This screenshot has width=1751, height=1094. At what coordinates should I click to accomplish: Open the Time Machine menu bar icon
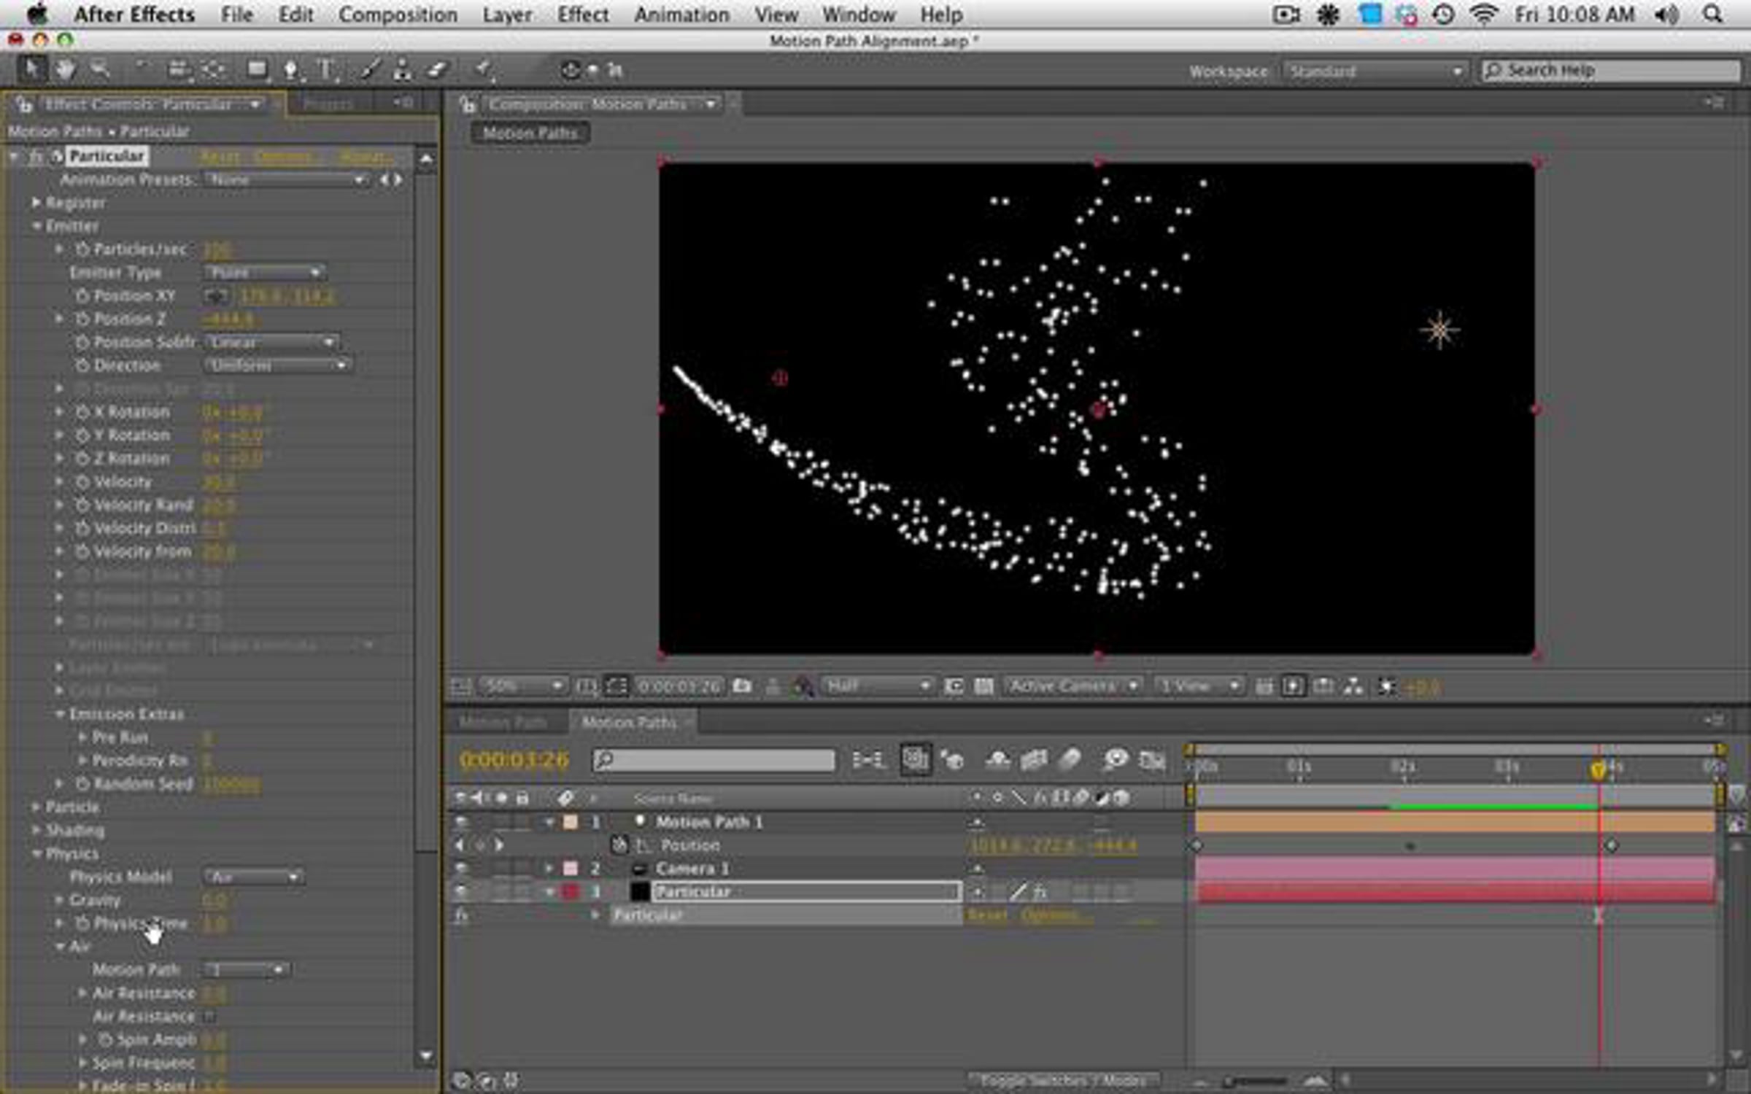pyautogui.click(x=1443, y=14)
